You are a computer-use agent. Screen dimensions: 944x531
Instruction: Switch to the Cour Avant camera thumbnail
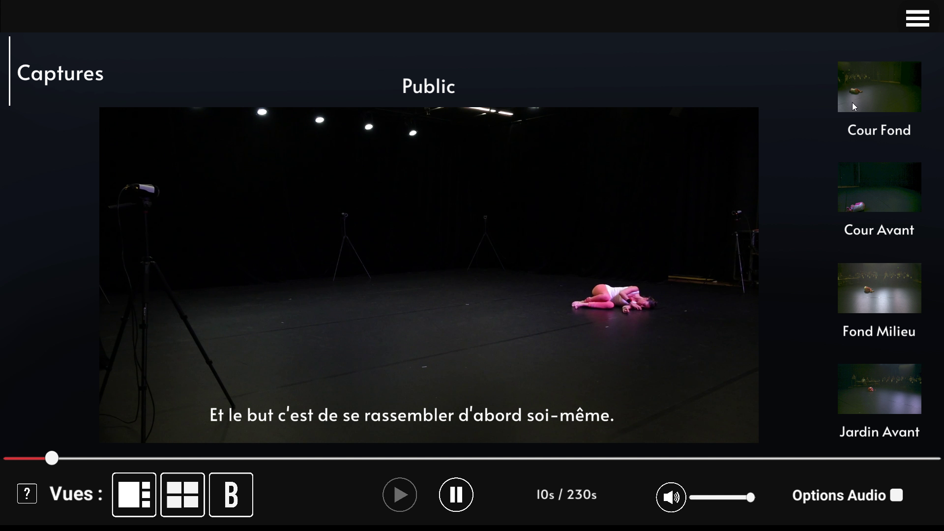point(879,187)
